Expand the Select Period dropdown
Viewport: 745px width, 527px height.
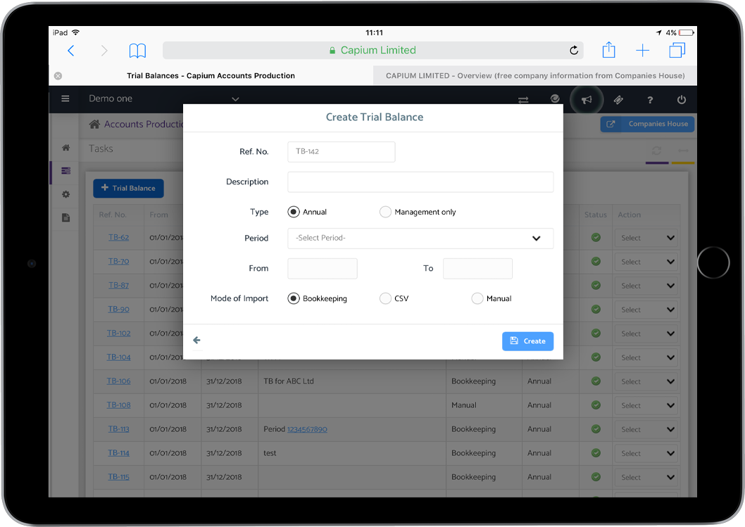coord(420,239)
